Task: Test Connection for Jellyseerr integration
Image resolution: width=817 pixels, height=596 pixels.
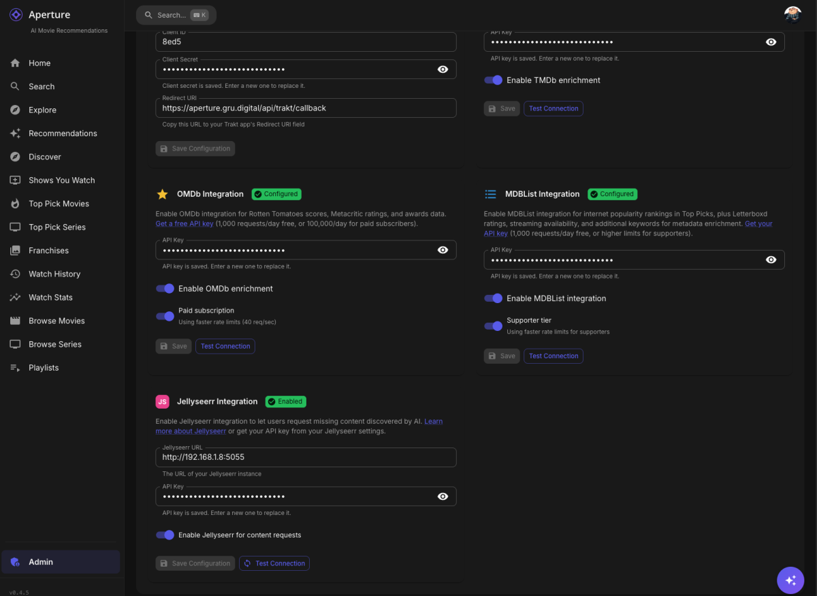Action: (274, 563)
